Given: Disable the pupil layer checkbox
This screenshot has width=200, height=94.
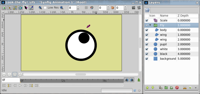Looking at the screenshot, I should tap(147, 45).
